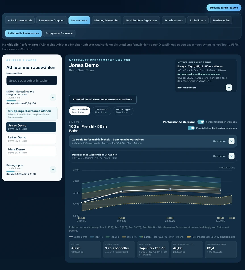The image size is (245, 270).
Task: Click y-axis value 50,79
Action: 76,204
